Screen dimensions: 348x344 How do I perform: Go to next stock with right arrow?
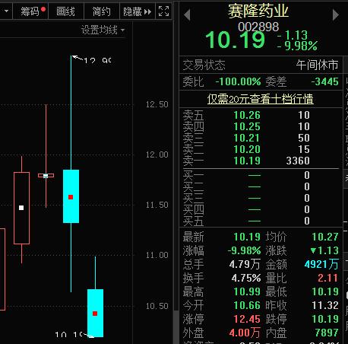[335, 15]
